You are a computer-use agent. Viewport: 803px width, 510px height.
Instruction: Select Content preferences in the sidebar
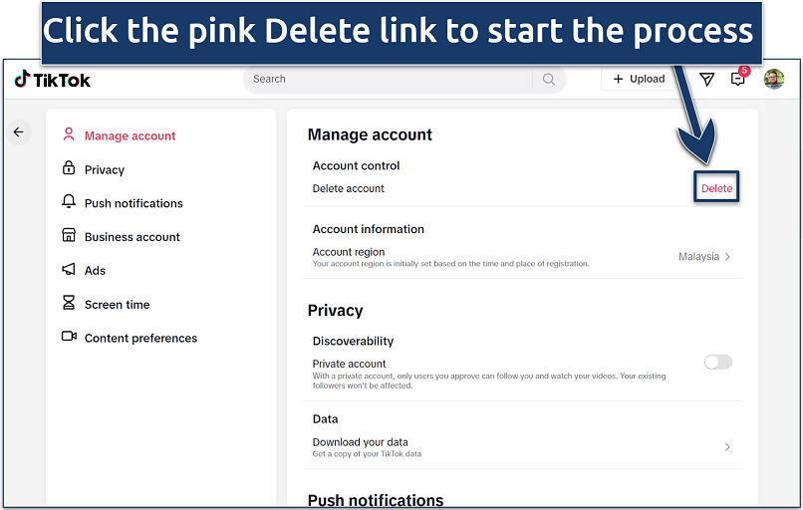[x=140, y=338]
